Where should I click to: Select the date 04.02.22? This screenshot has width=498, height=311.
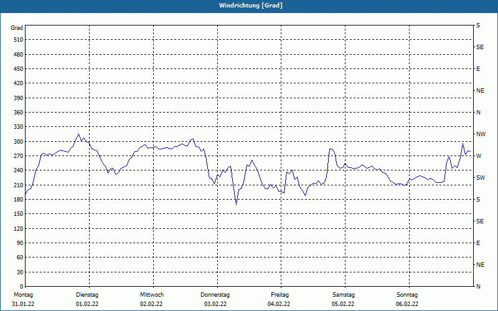279,304
